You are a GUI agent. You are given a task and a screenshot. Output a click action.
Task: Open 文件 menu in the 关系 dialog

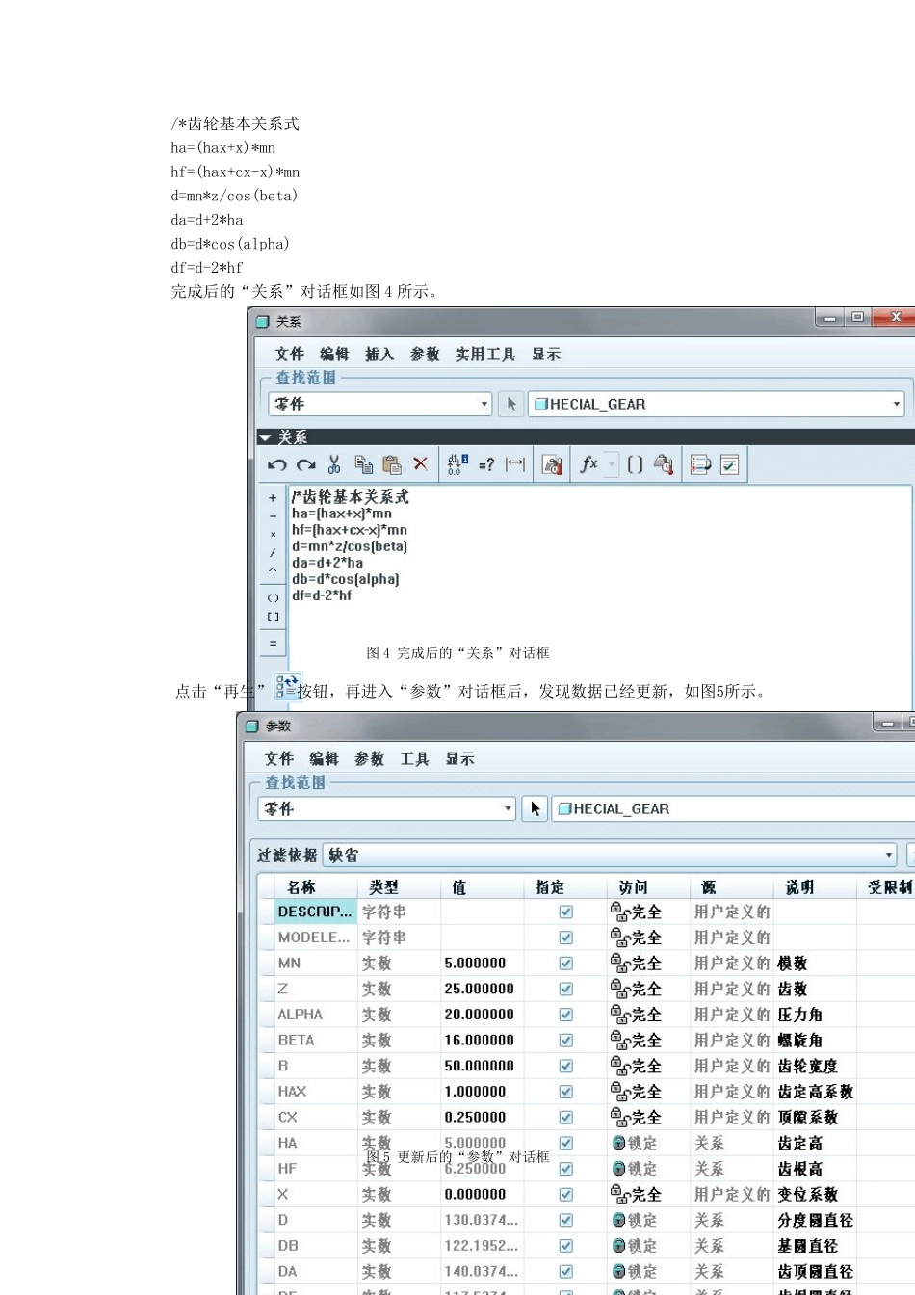(289, 355)
